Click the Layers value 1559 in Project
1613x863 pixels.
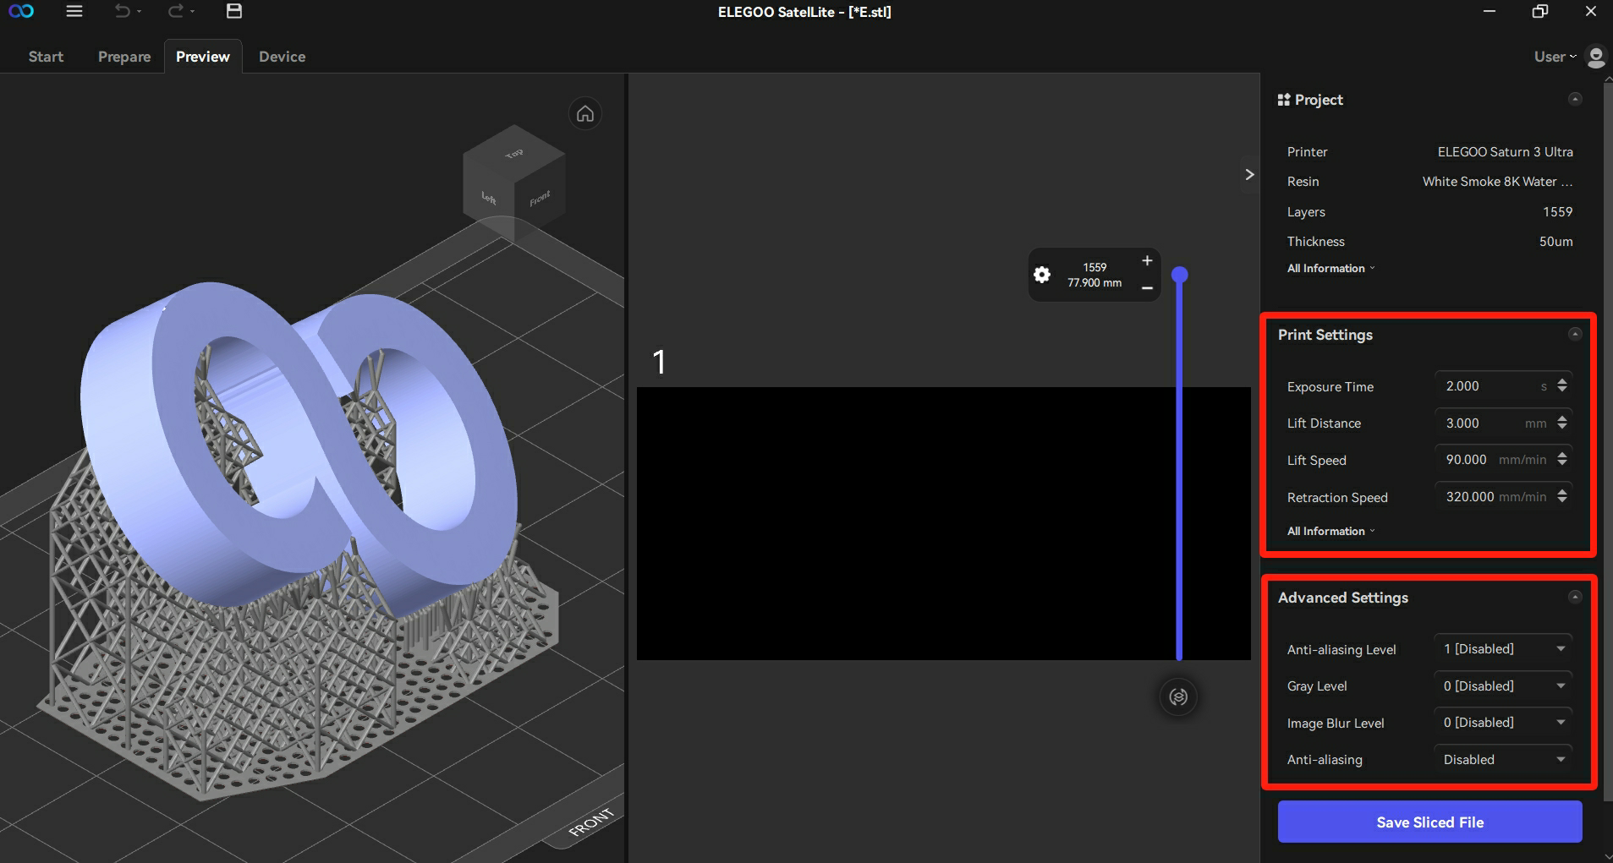pos(1557,212)
